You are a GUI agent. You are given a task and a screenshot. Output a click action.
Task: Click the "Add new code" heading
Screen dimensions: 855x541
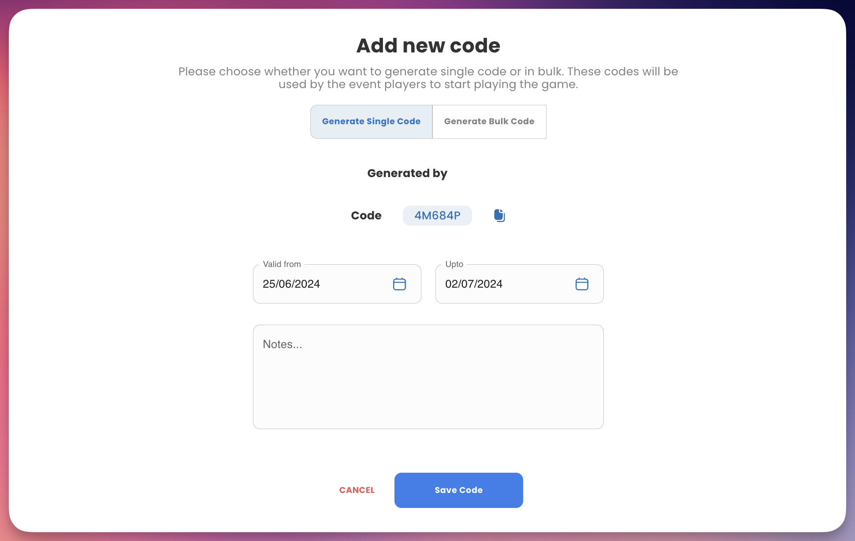tap(428, 46)
